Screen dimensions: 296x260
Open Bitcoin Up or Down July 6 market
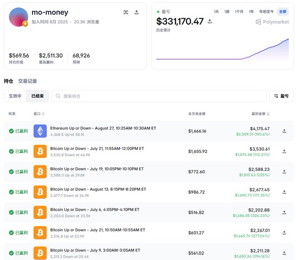[95, 210]
